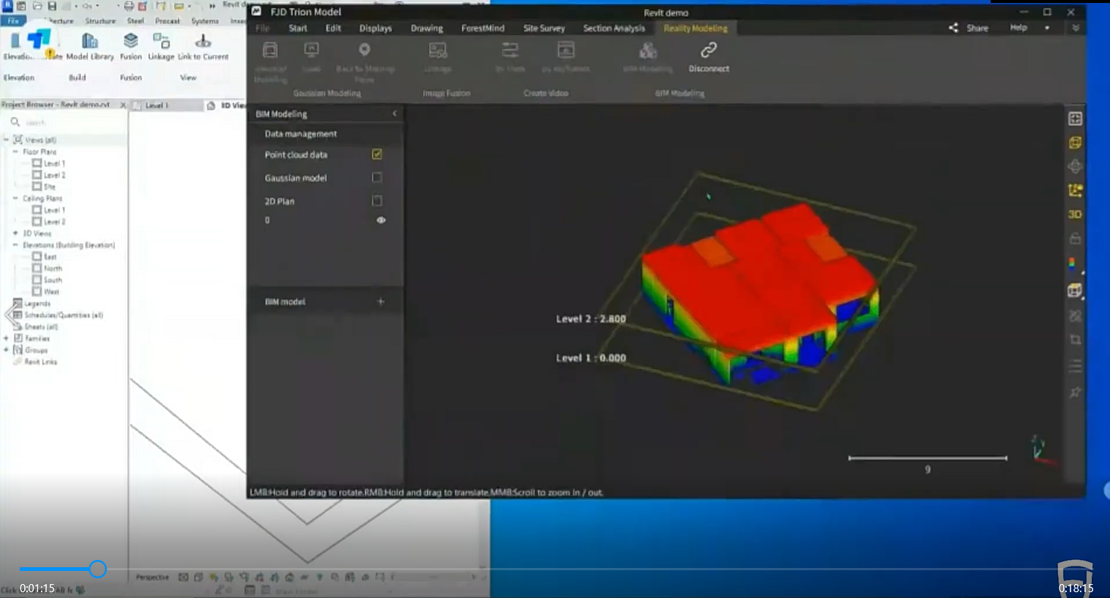Screen dimensions: 1110x598
Task: Click the open folder icon in Revit toolbar
Action: tap(37, 6)
